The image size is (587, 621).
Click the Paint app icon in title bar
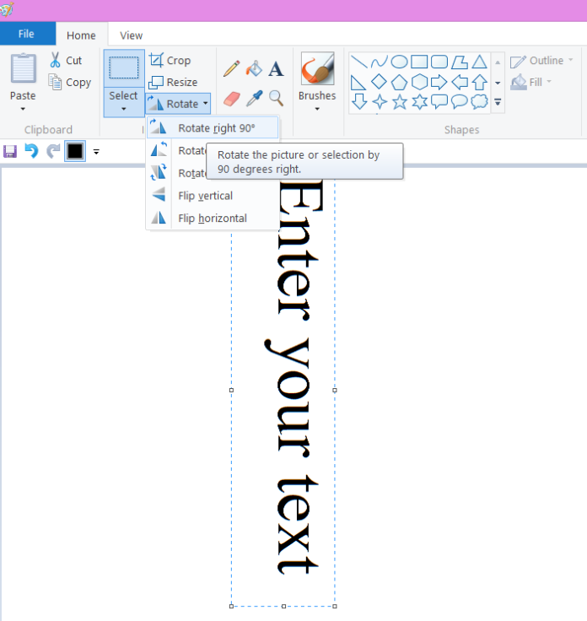(7, 8)
